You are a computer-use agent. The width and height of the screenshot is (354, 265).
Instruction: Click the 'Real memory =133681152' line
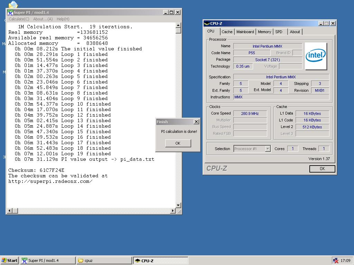(58, 32)
